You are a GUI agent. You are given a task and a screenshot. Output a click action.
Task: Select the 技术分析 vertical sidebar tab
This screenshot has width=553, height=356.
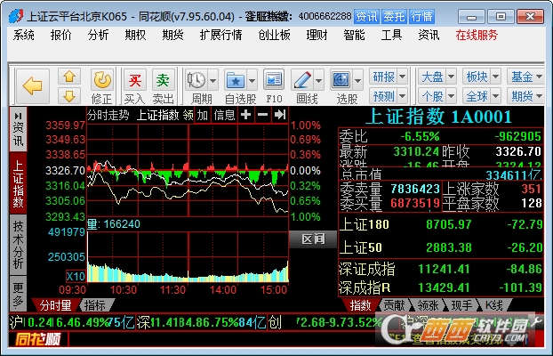coord(19,245)
